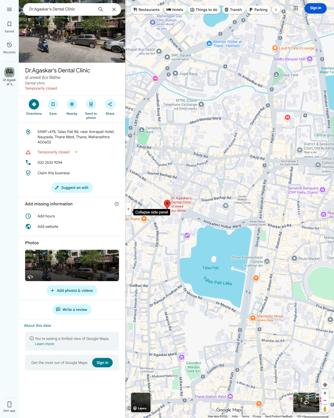Viewport: 334px width, 418px height.
Task: Open the Google apps grid
Action: [295, 8]
